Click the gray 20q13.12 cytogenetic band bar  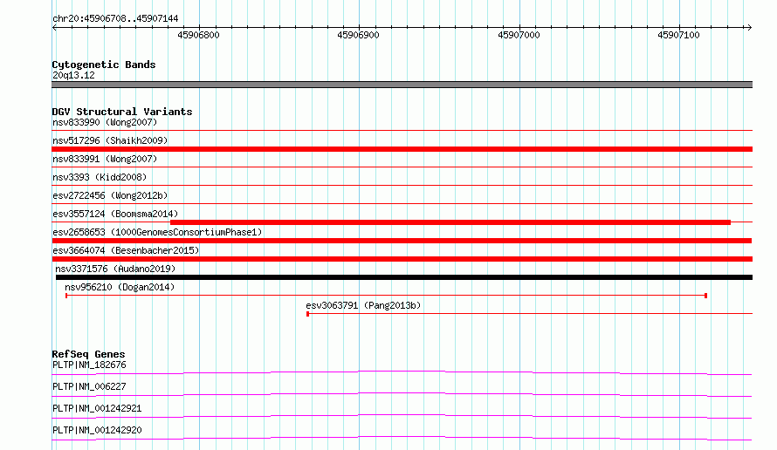click(402, 85)
